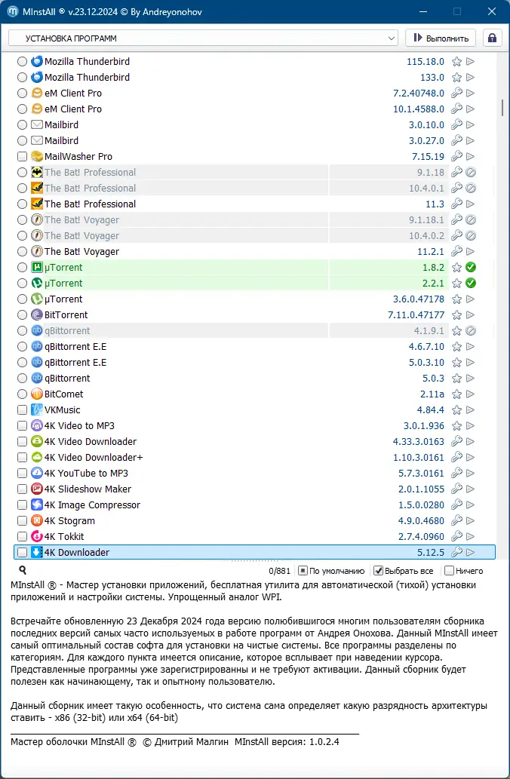Click play arrow for 4K Downloader
This screenshot has height=779, width=510.
click(x=470, y=552)
